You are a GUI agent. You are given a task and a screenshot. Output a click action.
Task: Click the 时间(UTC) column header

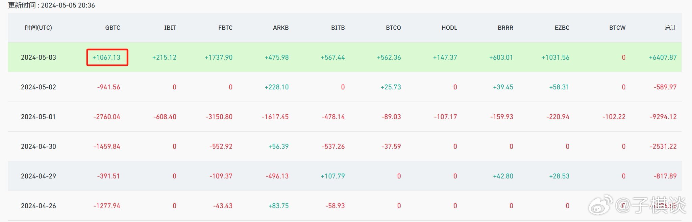click(38, 28)
